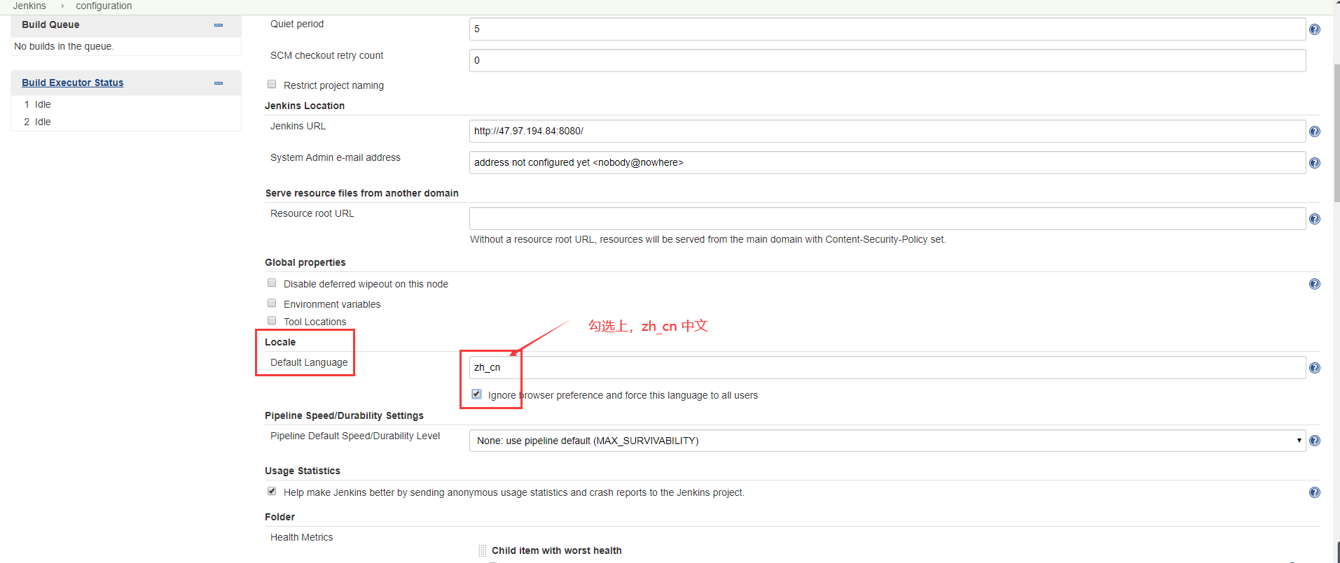
Task: Click the Folder section heading
Action: pos(279,517)
